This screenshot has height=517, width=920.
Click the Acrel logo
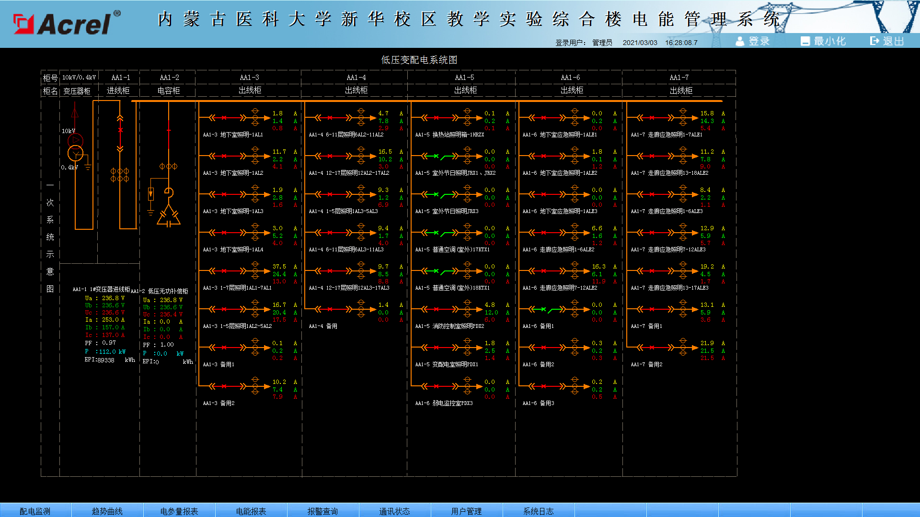[x=67, y=23]
